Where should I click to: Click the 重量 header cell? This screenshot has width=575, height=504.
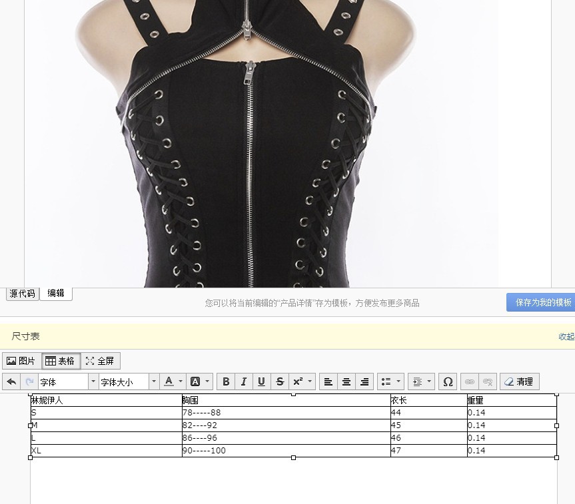(512, 400)
